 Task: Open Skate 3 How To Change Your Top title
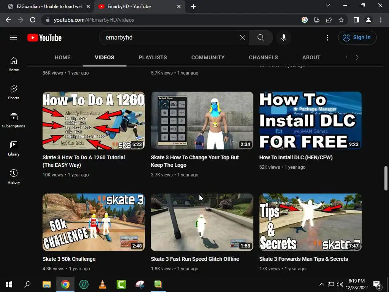tap(195, 161)
